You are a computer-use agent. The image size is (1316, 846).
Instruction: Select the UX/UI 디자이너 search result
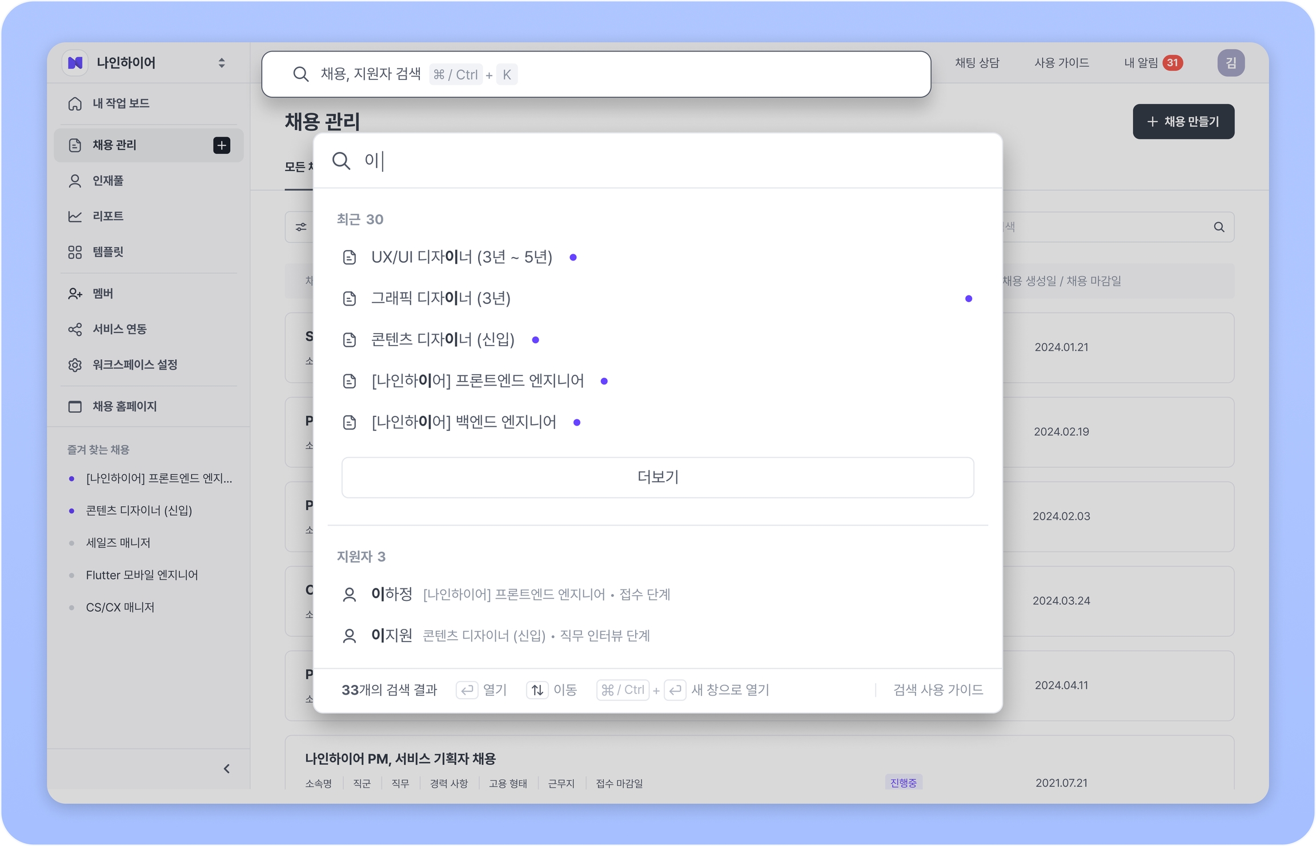coord(462,257)
